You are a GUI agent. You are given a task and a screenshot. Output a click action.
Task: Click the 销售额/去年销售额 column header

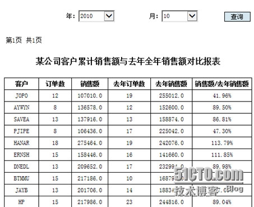[x=222, y=84]
